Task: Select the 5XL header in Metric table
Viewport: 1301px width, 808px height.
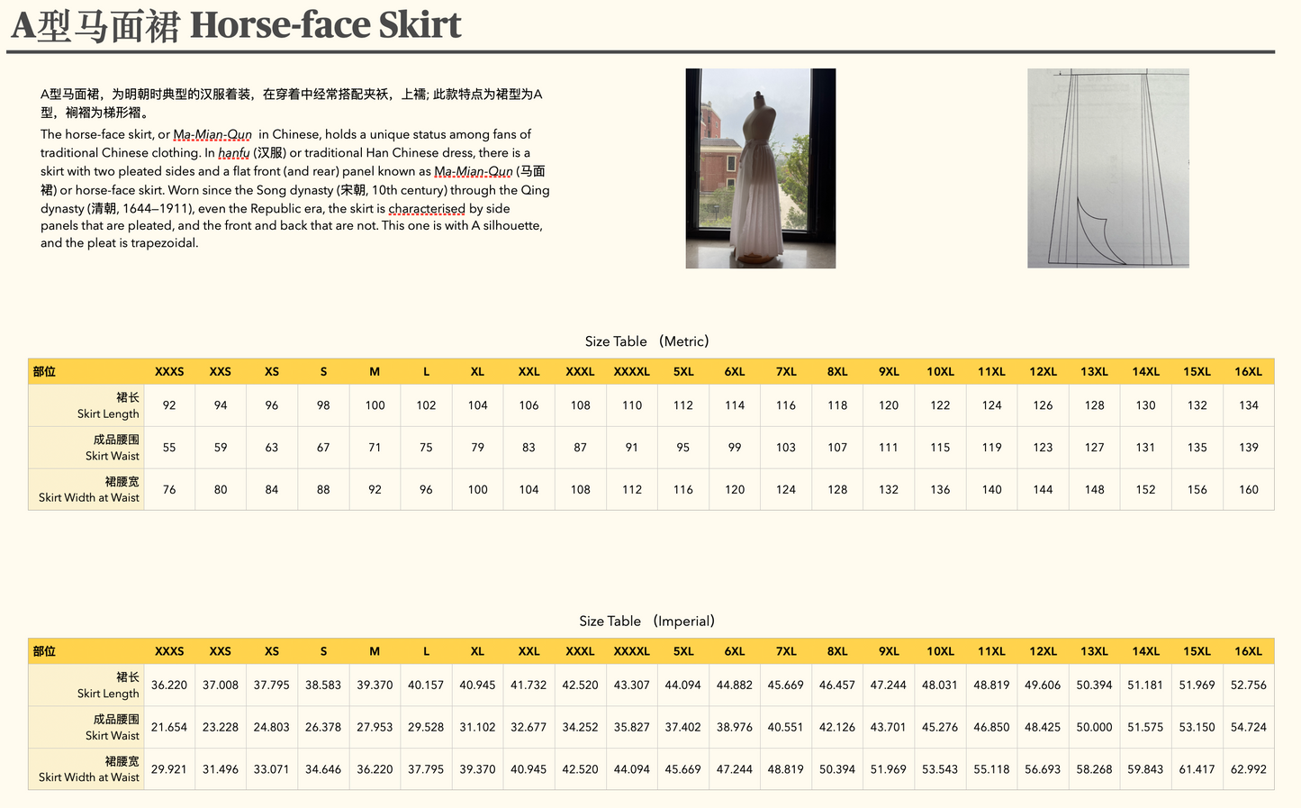Action: [x=682, y=371]
